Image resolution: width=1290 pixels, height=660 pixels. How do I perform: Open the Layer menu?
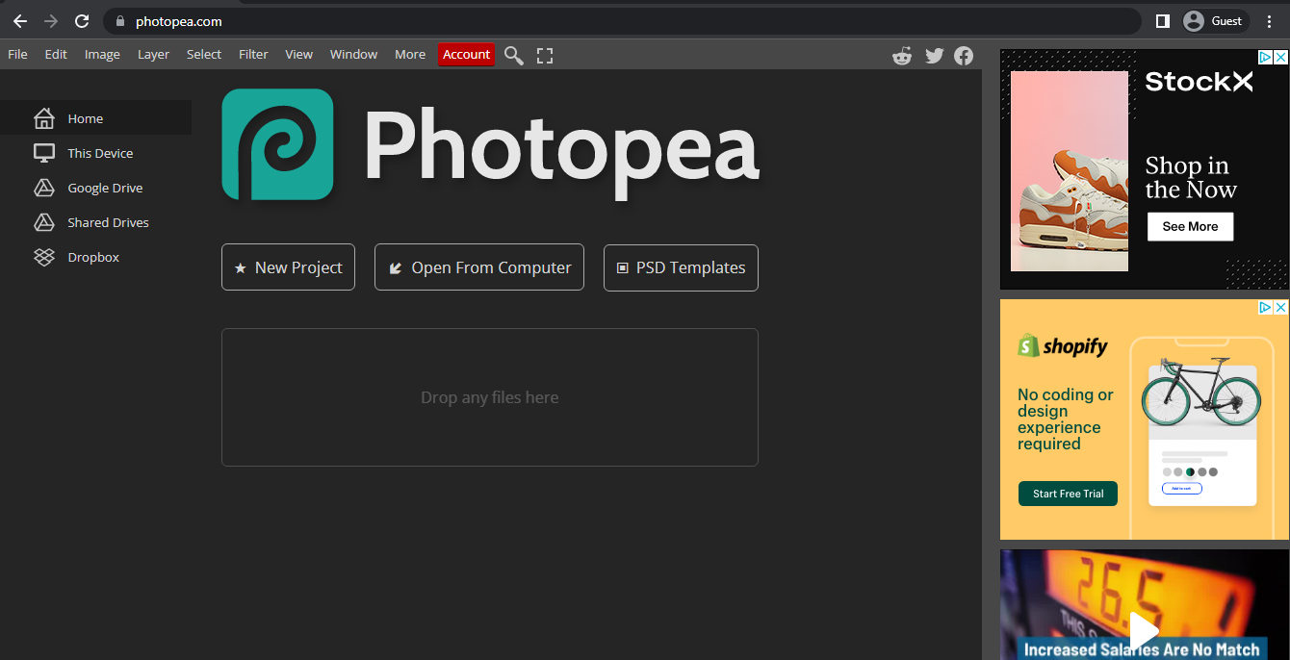point(153,55)
